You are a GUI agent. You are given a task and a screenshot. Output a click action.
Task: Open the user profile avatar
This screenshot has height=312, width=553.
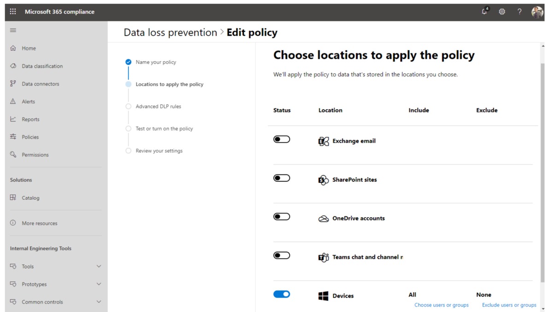click(537, 12)
